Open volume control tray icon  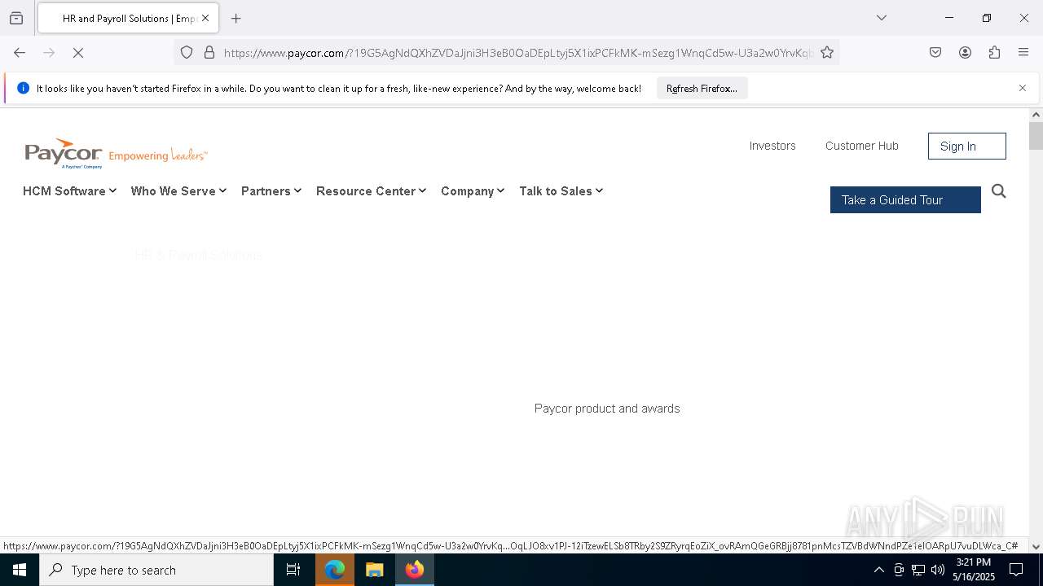click(x=938, y=570)
